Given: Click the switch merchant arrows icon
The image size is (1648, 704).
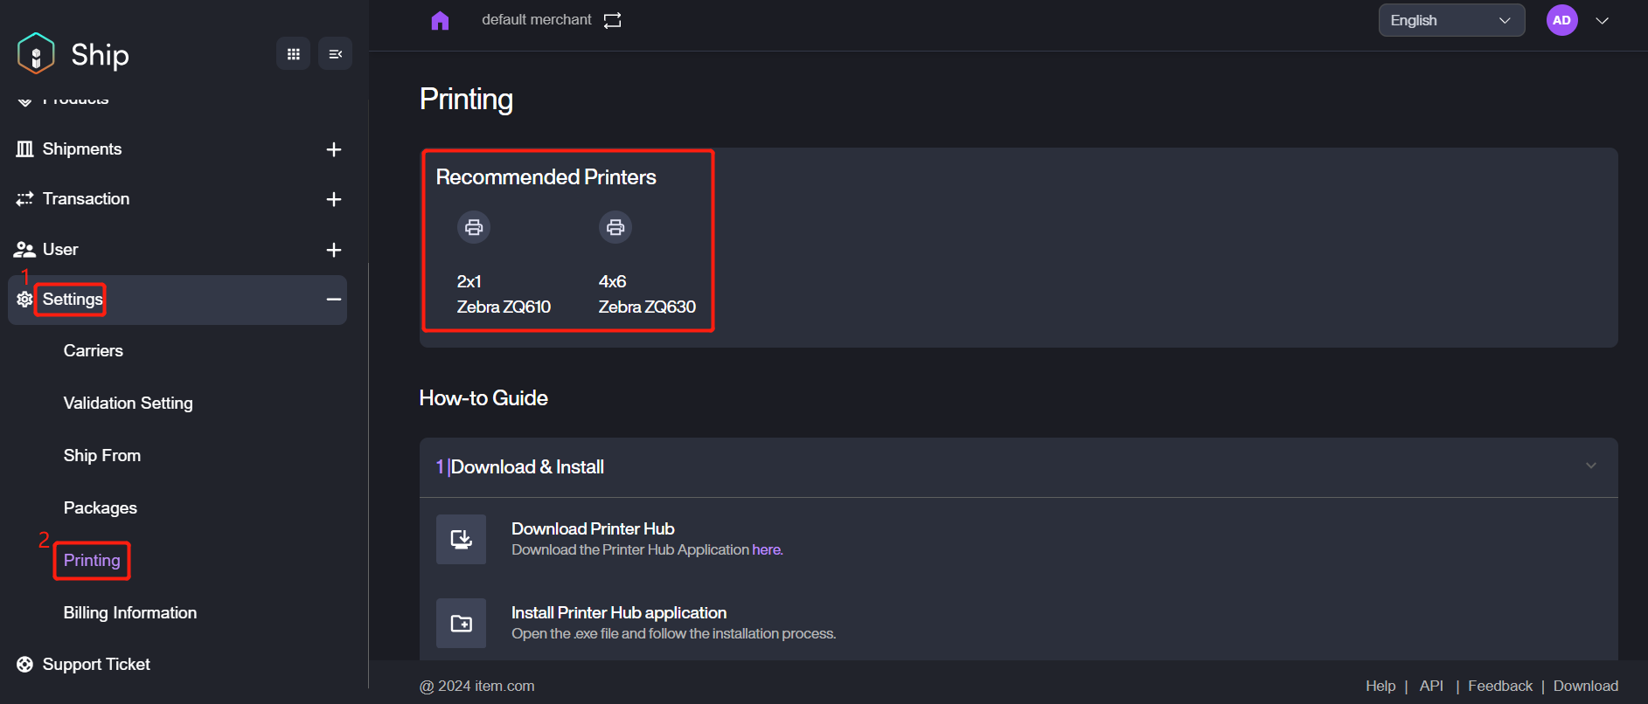Looking at the screenshot, I should [x=612, y=20].
